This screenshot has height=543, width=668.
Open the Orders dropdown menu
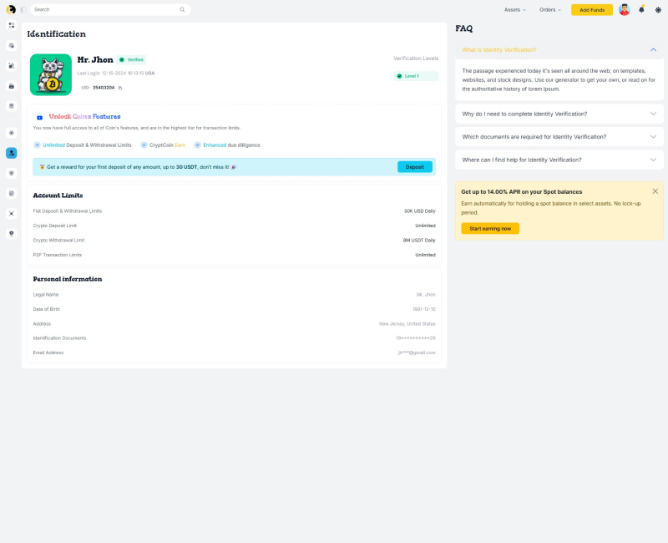coord(550,10)
